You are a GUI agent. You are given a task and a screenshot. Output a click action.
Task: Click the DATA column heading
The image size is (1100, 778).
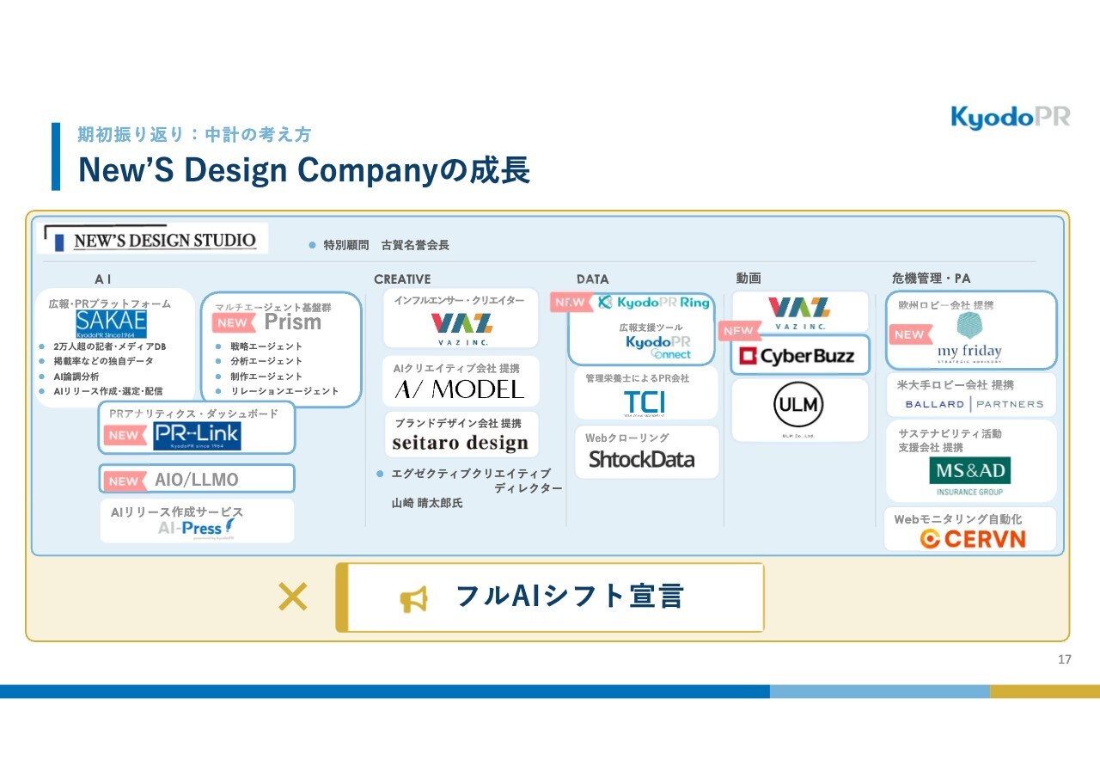pyautogui.click(x=592, y=279)
